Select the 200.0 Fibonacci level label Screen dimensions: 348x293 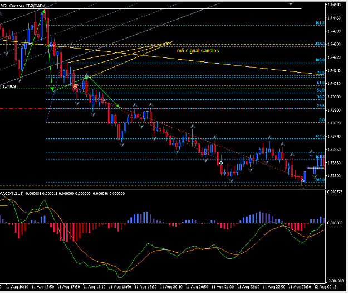[320, 180]
